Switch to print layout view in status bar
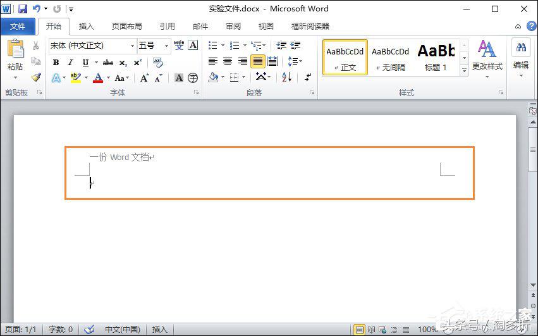 click(359, 330)
